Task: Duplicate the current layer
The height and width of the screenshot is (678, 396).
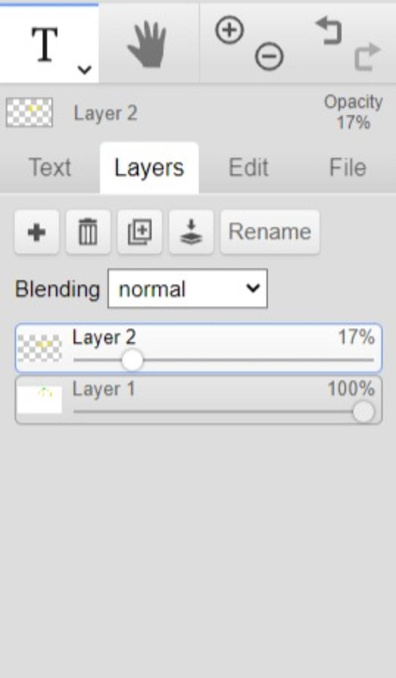Action: click(x=140, y=232)
